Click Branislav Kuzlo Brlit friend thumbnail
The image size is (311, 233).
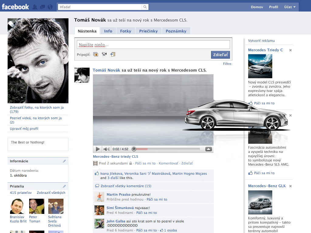[x=17, y=206]
